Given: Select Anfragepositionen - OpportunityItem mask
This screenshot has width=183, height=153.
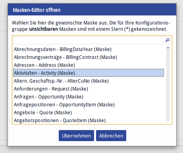Looking at the screenshot, I should 89,105.
